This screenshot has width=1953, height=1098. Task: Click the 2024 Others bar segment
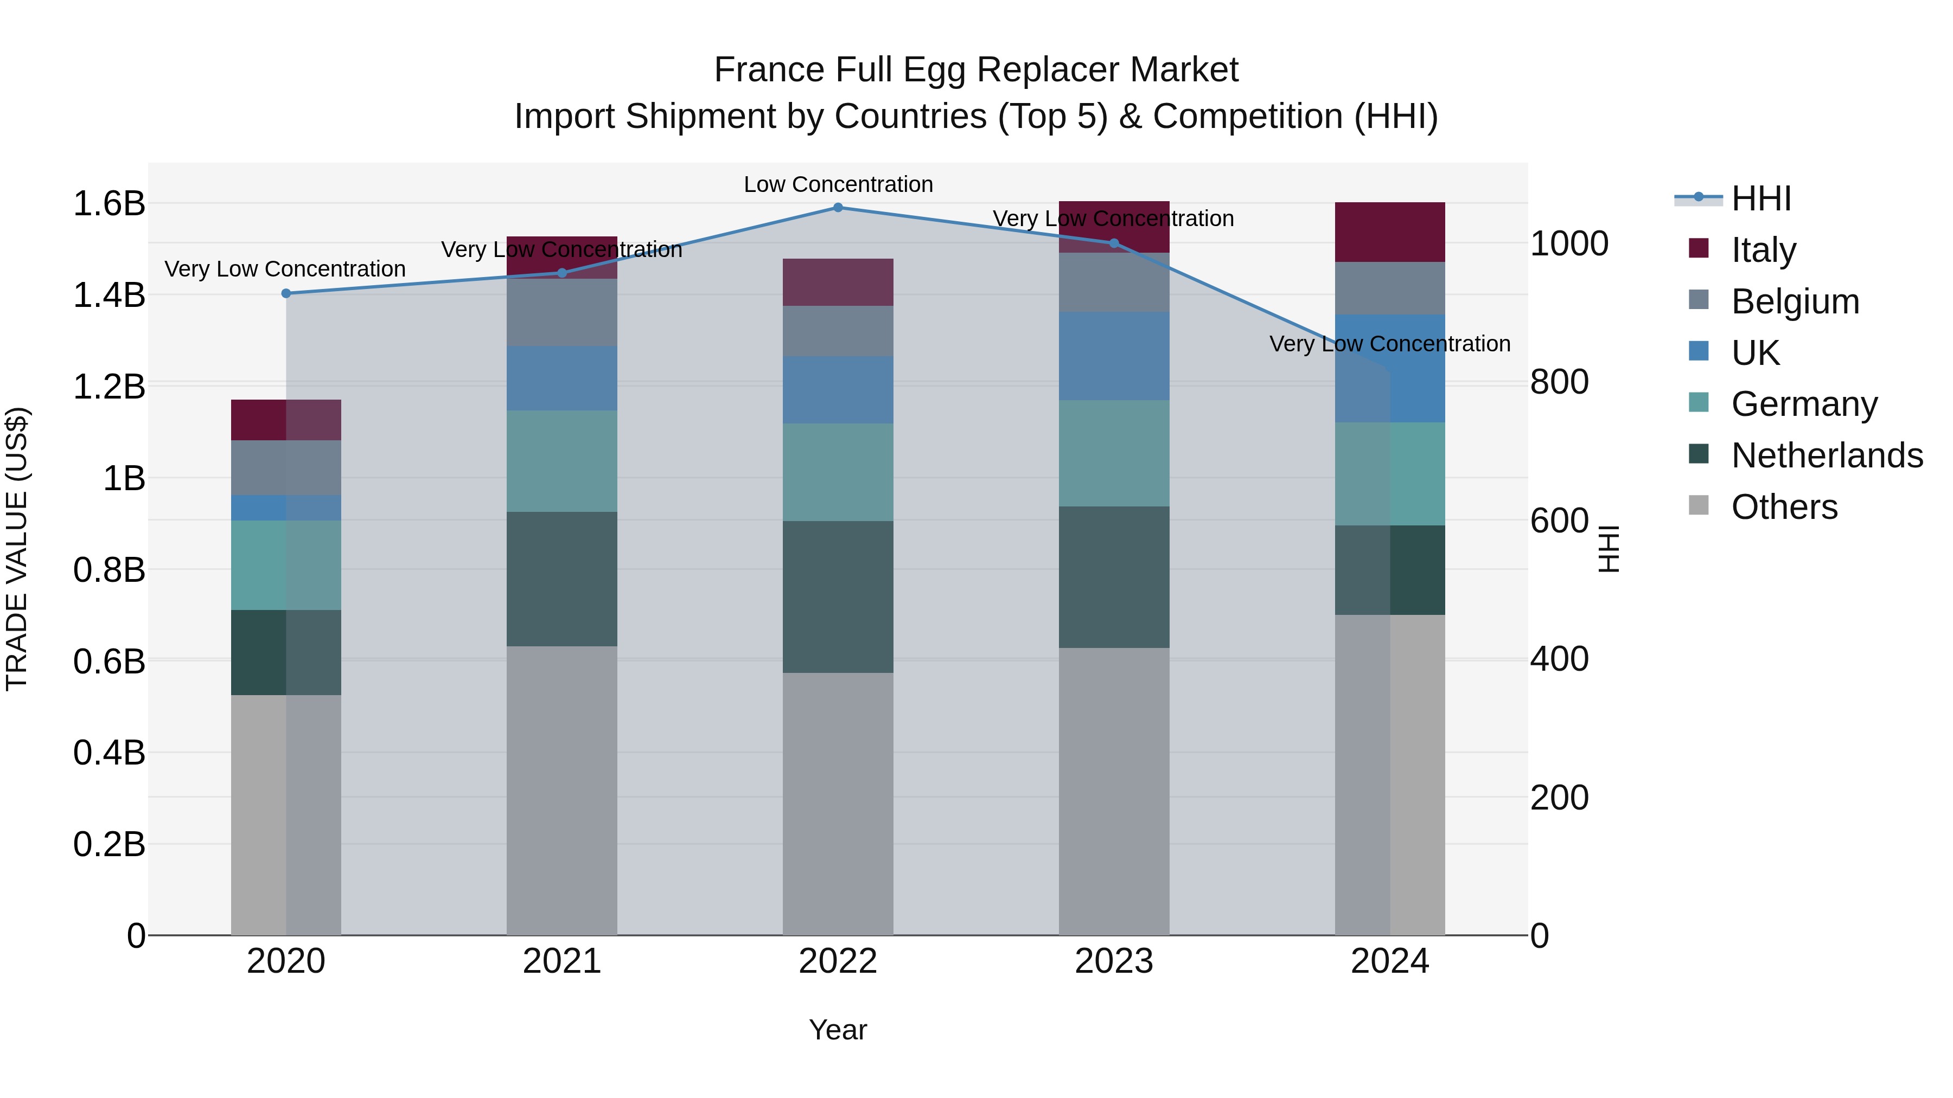(x=1390, y=775)
